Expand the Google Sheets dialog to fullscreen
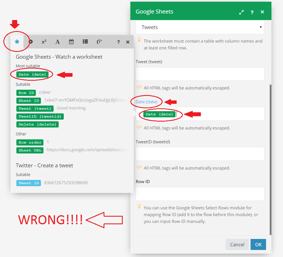The height and width of the screenshot is (257, 283). [x=241, y=12]
